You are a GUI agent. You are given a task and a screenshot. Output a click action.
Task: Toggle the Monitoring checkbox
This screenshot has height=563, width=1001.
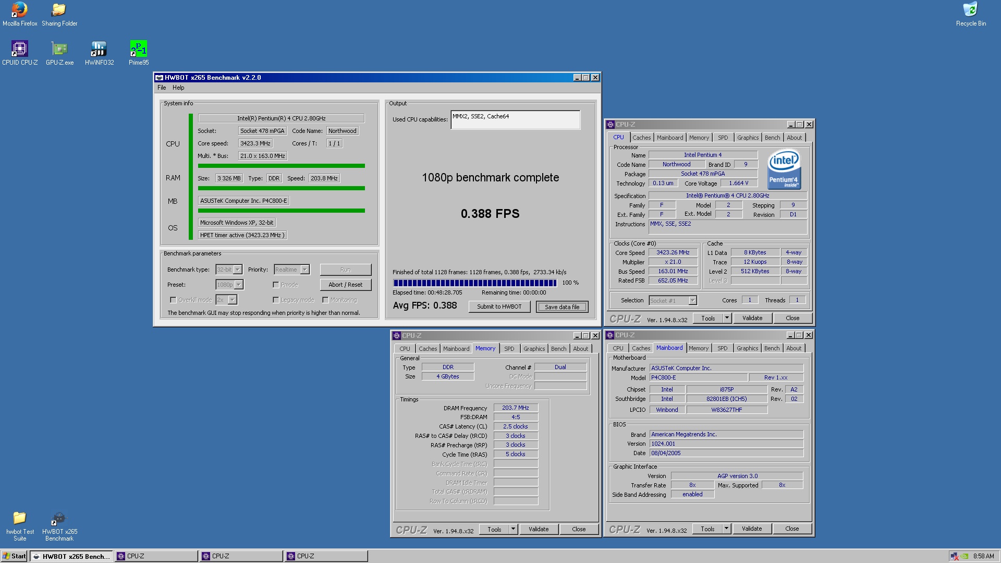pos(325,300)
